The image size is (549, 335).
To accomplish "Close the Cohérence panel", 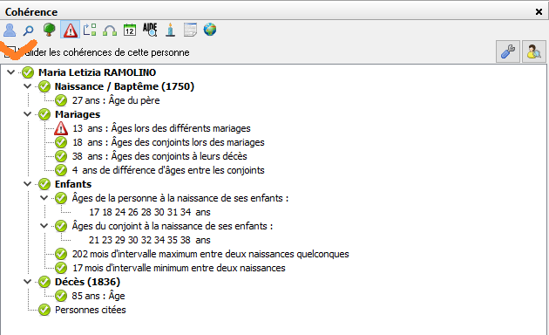I will 539,12.
